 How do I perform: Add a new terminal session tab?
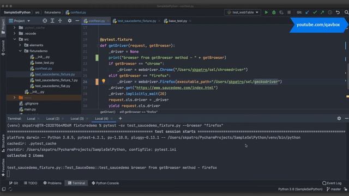click(120, 119)
